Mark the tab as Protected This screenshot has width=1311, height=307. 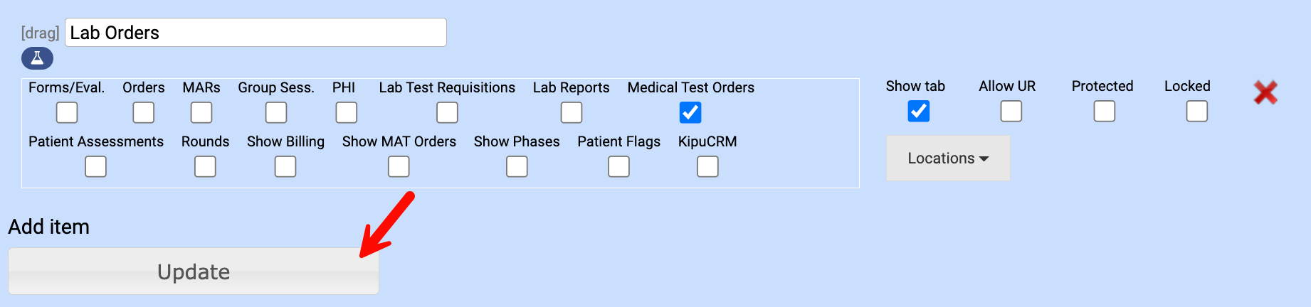[x=1104, y=111]
